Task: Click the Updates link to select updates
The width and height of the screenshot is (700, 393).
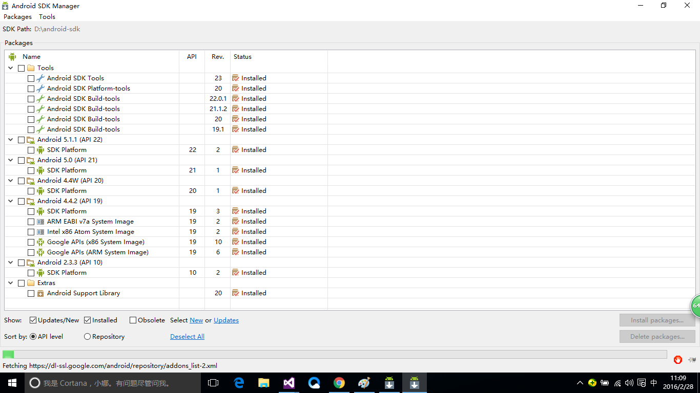Action: click(226, 320)
